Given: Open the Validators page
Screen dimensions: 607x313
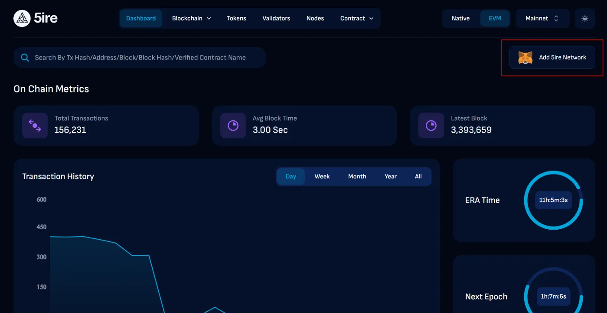Looking at the screenshot, I should 276,18.
